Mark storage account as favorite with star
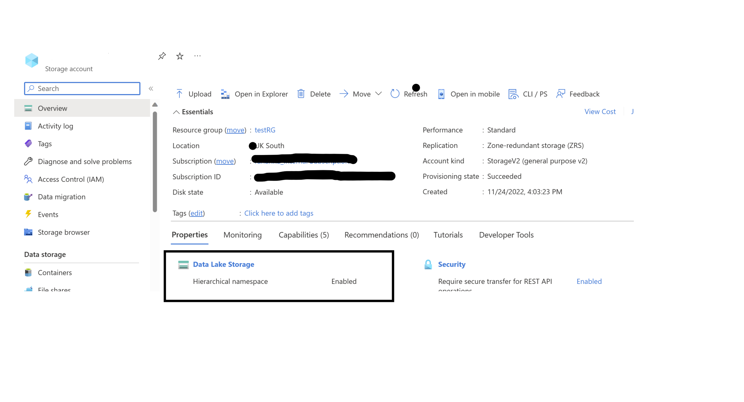 click(x=180, y=56)
